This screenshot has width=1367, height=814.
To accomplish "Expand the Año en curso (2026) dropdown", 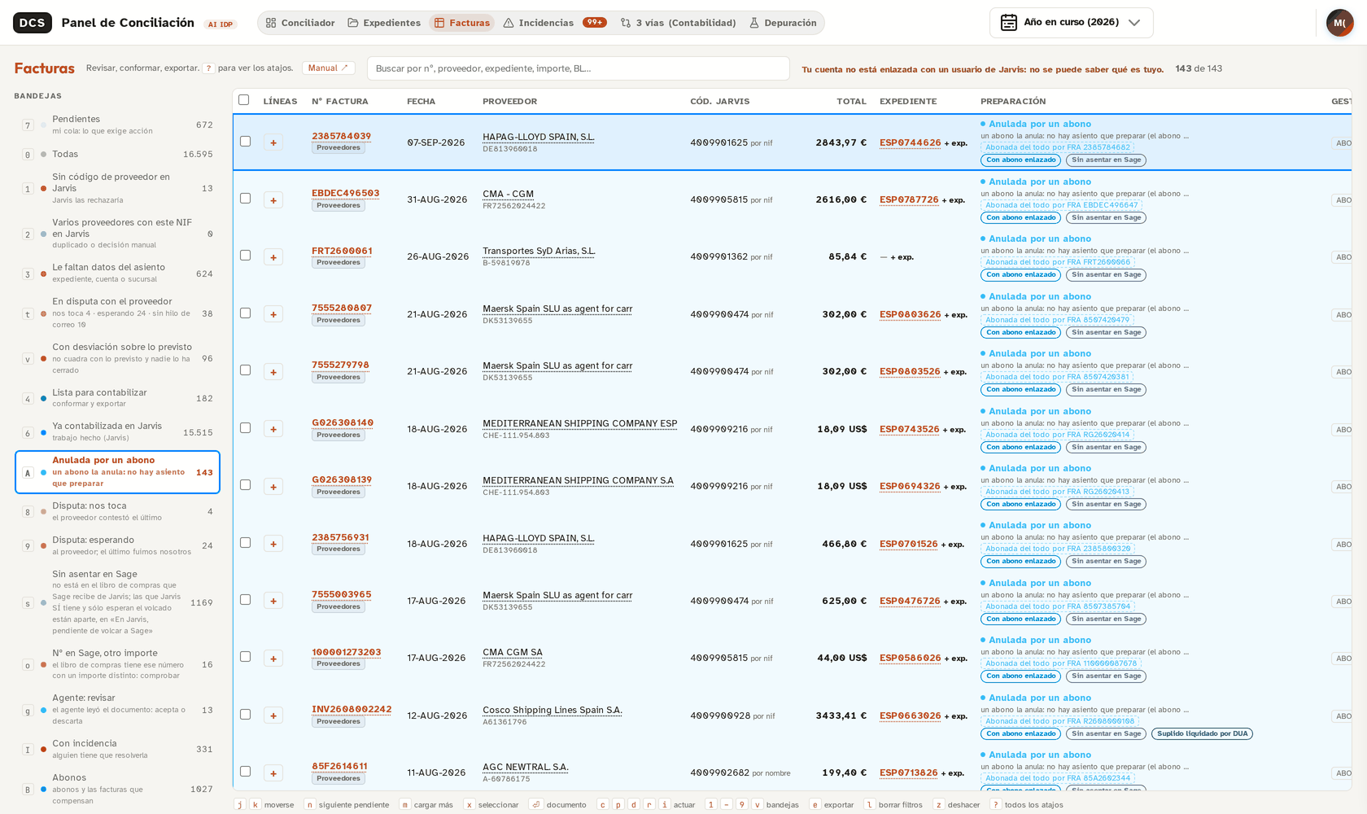I will coord(1071,23).
